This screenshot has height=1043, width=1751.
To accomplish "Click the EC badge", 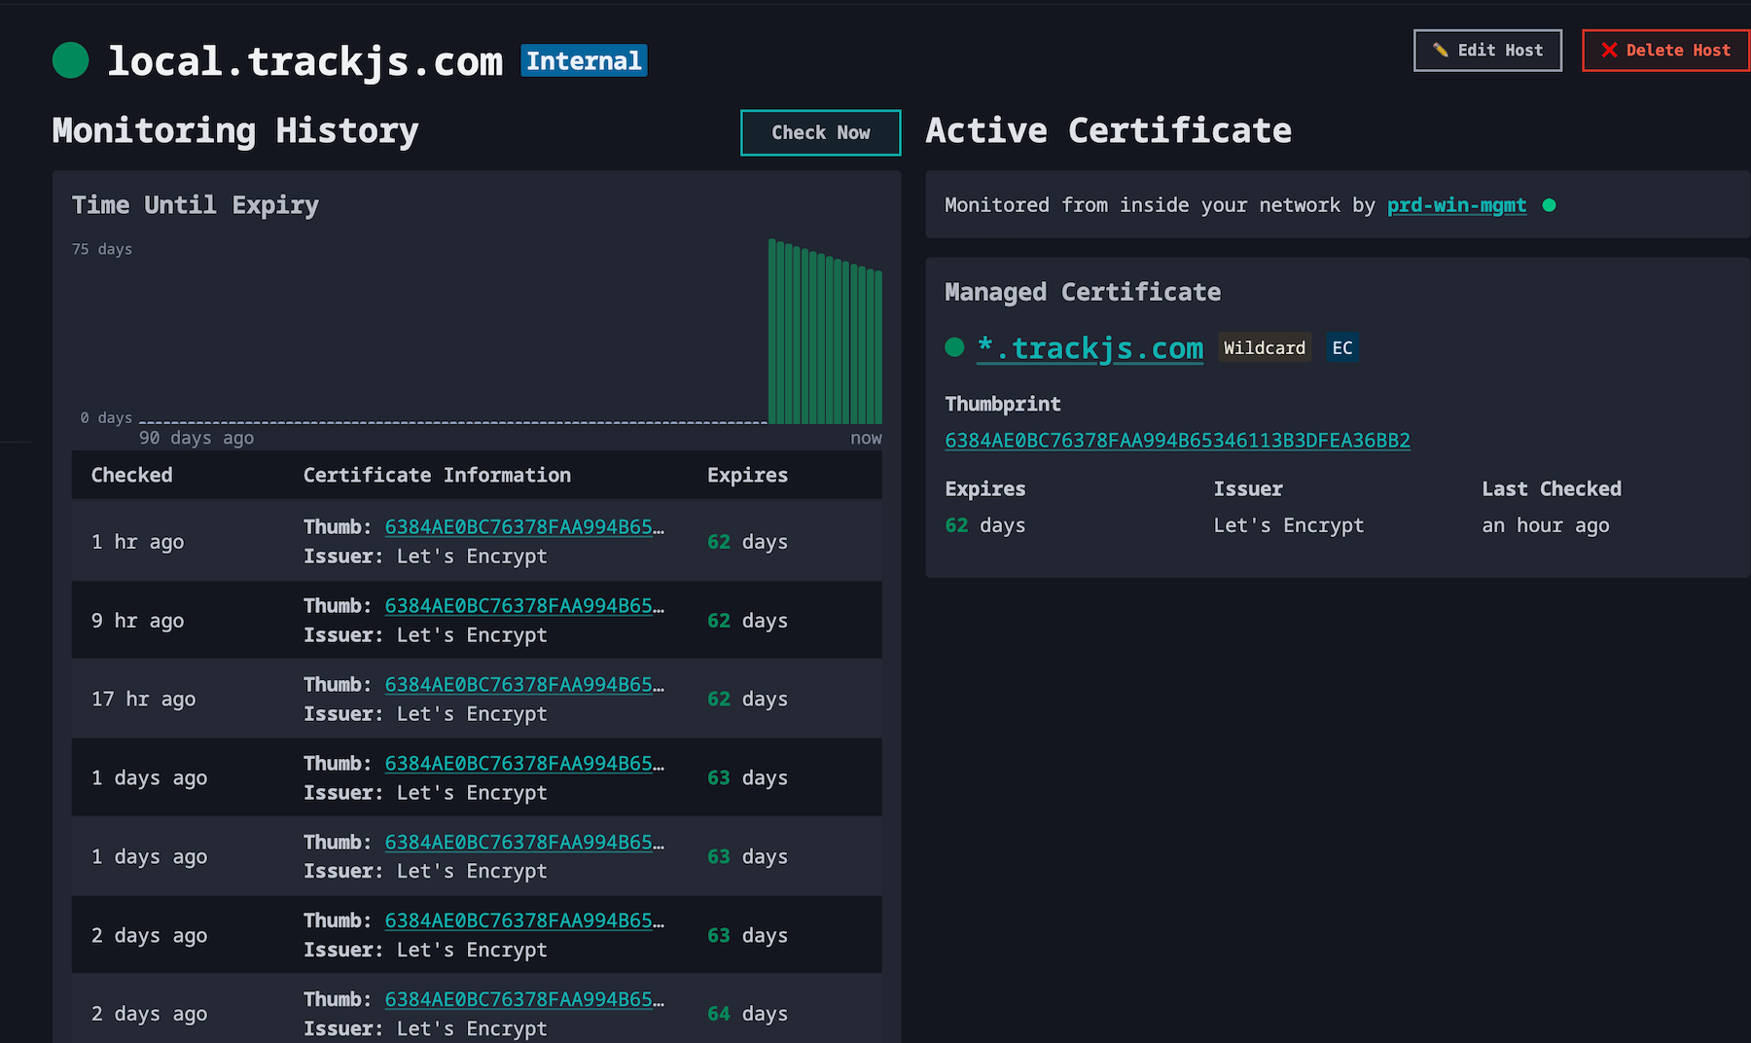I will point(1342,347).
